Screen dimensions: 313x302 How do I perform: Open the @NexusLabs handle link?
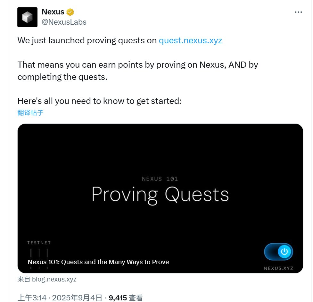click(64, 22)
